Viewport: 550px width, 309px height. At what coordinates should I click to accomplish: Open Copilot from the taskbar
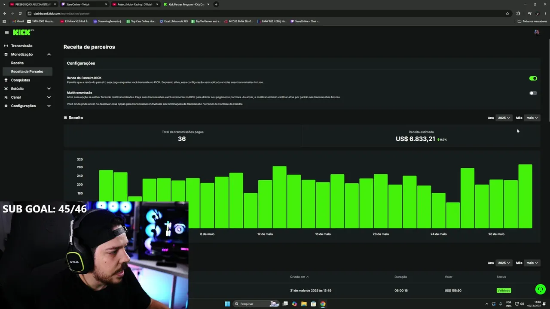(294, 304)
